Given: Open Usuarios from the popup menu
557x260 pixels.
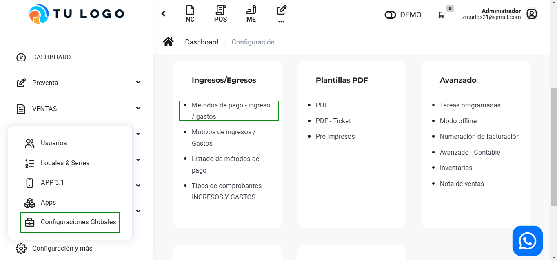Looking at the screenshot, I should point(53,143).
